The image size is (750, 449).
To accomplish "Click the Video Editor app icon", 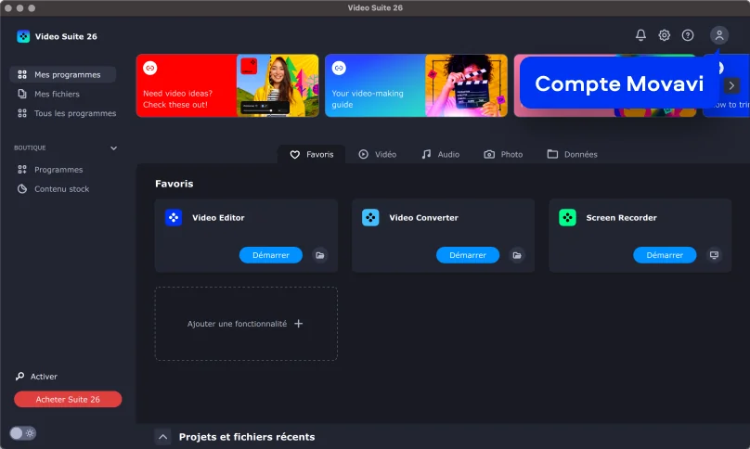I will click(x=174, y=218).
